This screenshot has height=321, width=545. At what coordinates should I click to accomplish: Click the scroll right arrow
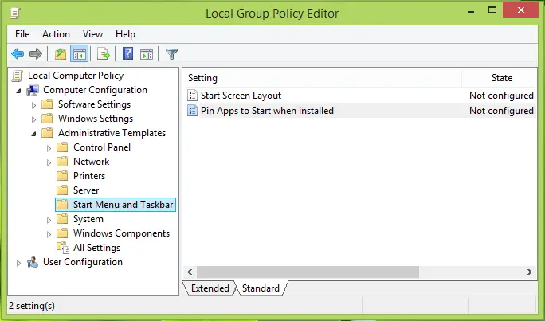tap(529, 272)
